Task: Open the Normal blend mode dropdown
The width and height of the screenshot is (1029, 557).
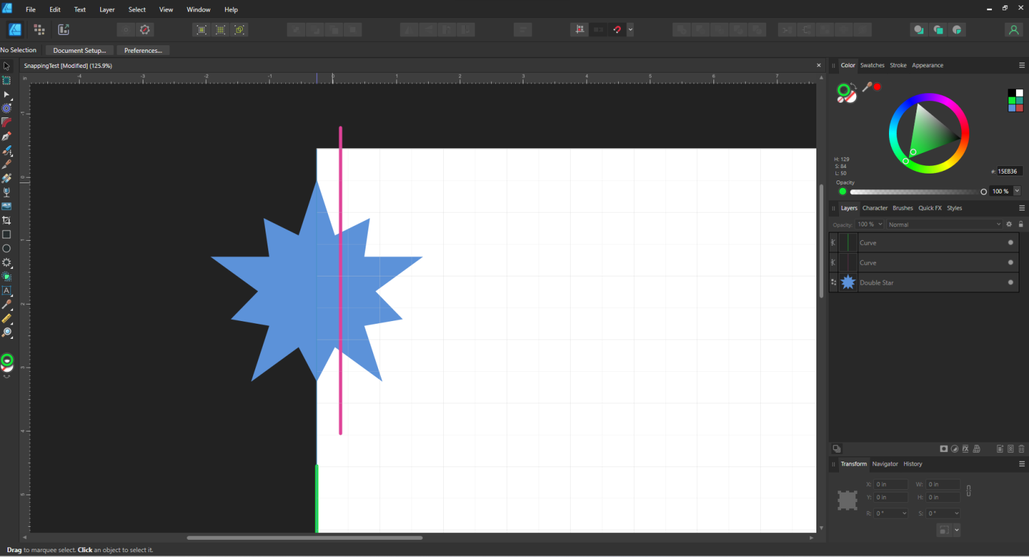Action: coord(945,224)
